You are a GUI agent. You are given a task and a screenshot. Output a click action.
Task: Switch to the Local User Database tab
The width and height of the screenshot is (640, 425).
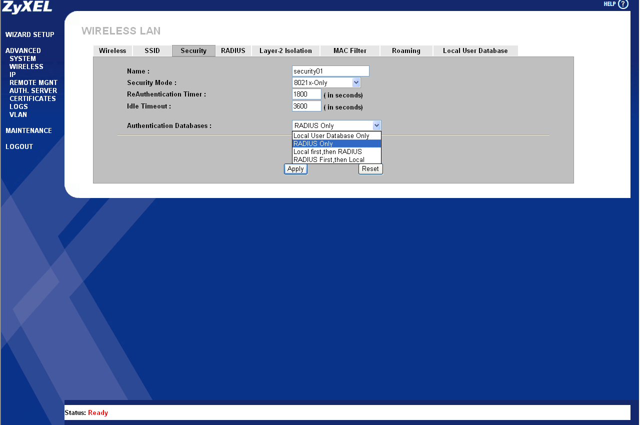point(475,50)
